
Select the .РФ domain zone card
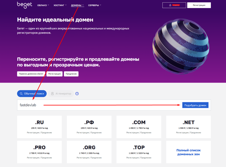pos(89,127)
